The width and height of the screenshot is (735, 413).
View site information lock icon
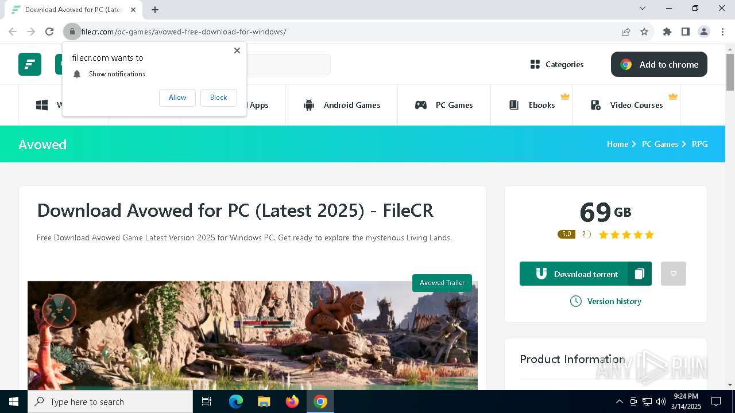72,32
